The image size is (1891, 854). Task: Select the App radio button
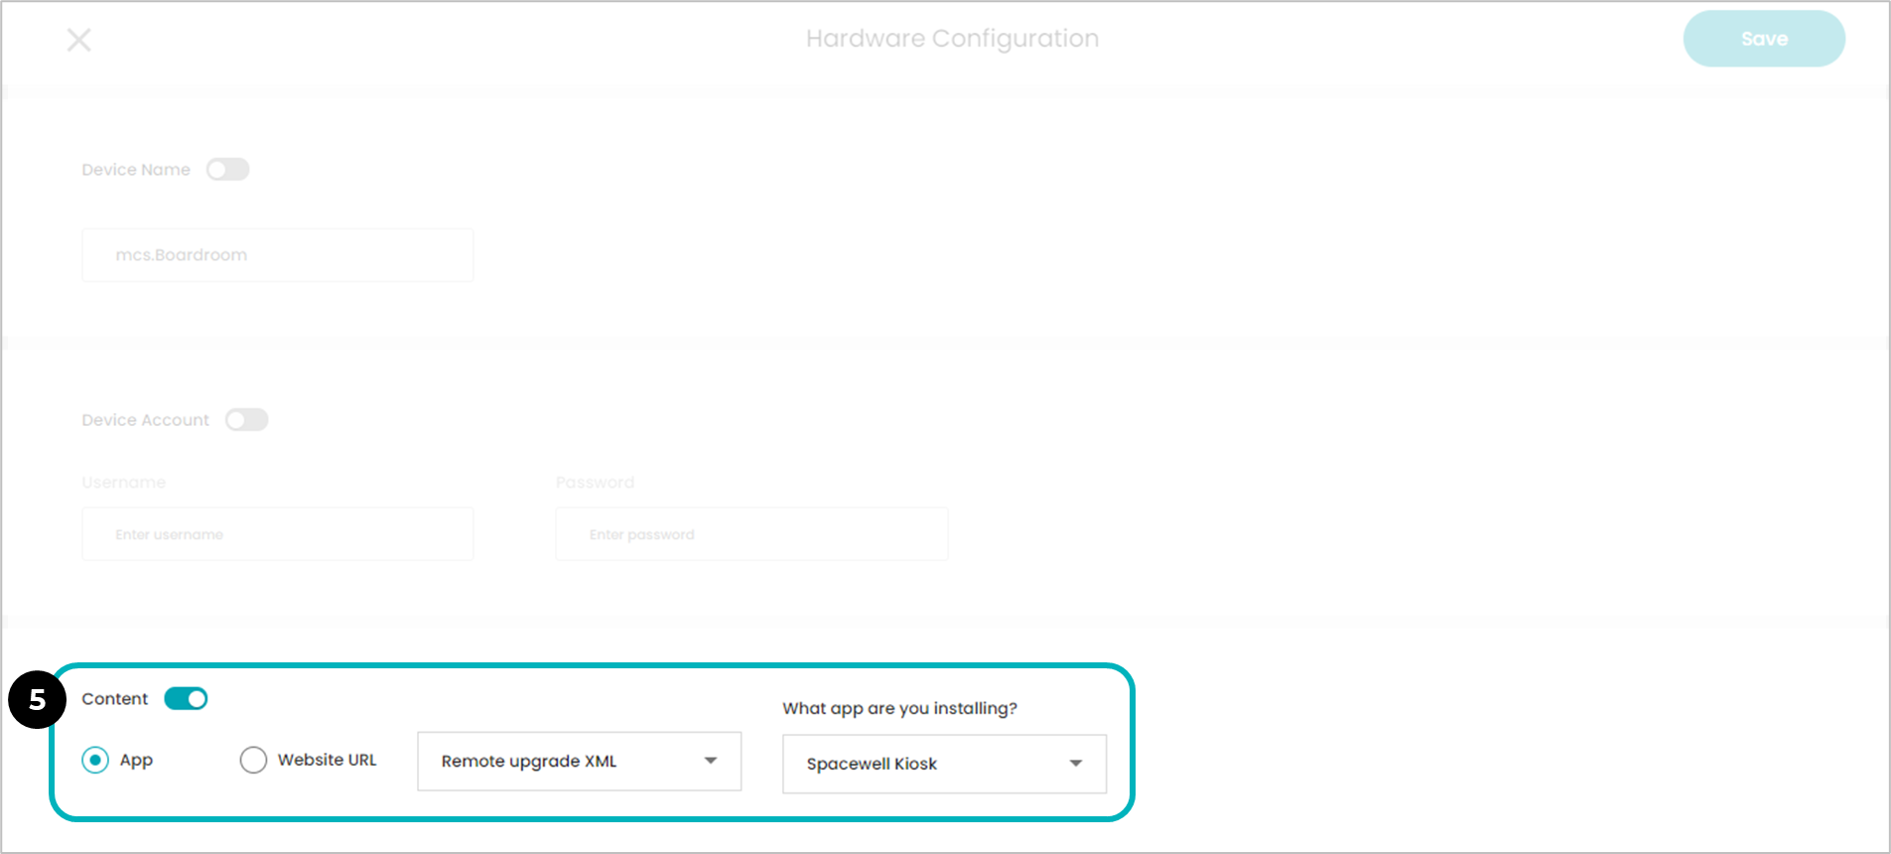point(95,761)
